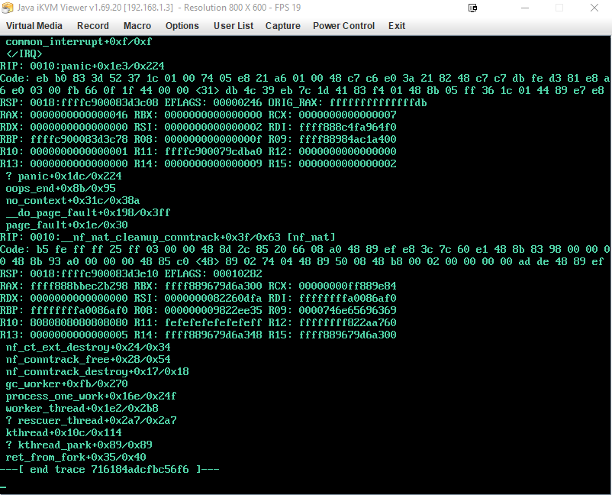Image resolution: width=612 pixels, height=495 pixels.
Task: Click the 'page_fault+0x1e/0x30' line
Action: click(66, 225)
